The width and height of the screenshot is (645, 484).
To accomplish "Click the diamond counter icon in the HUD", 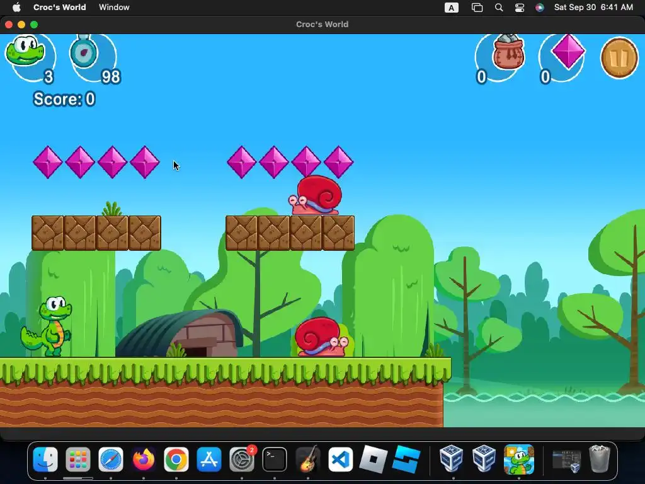I will 568,52.
